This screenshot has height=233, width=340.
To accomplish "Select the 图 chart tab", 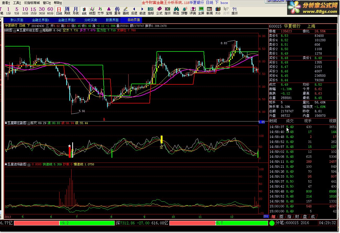I will (x=281, y=217).
